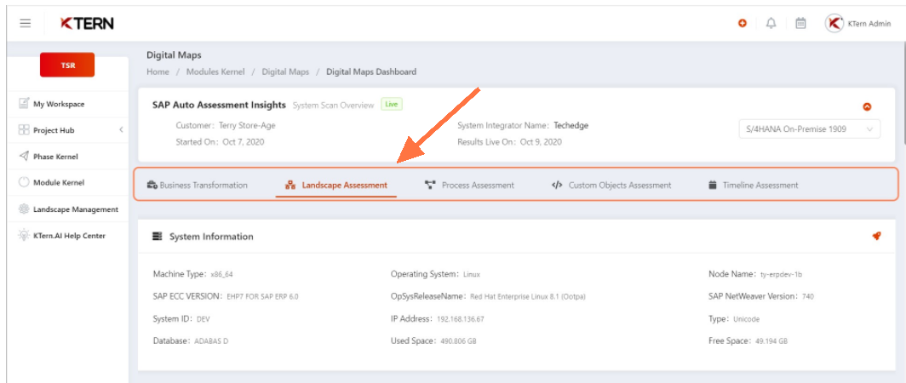Click the KTERN logo

(87, 23)
